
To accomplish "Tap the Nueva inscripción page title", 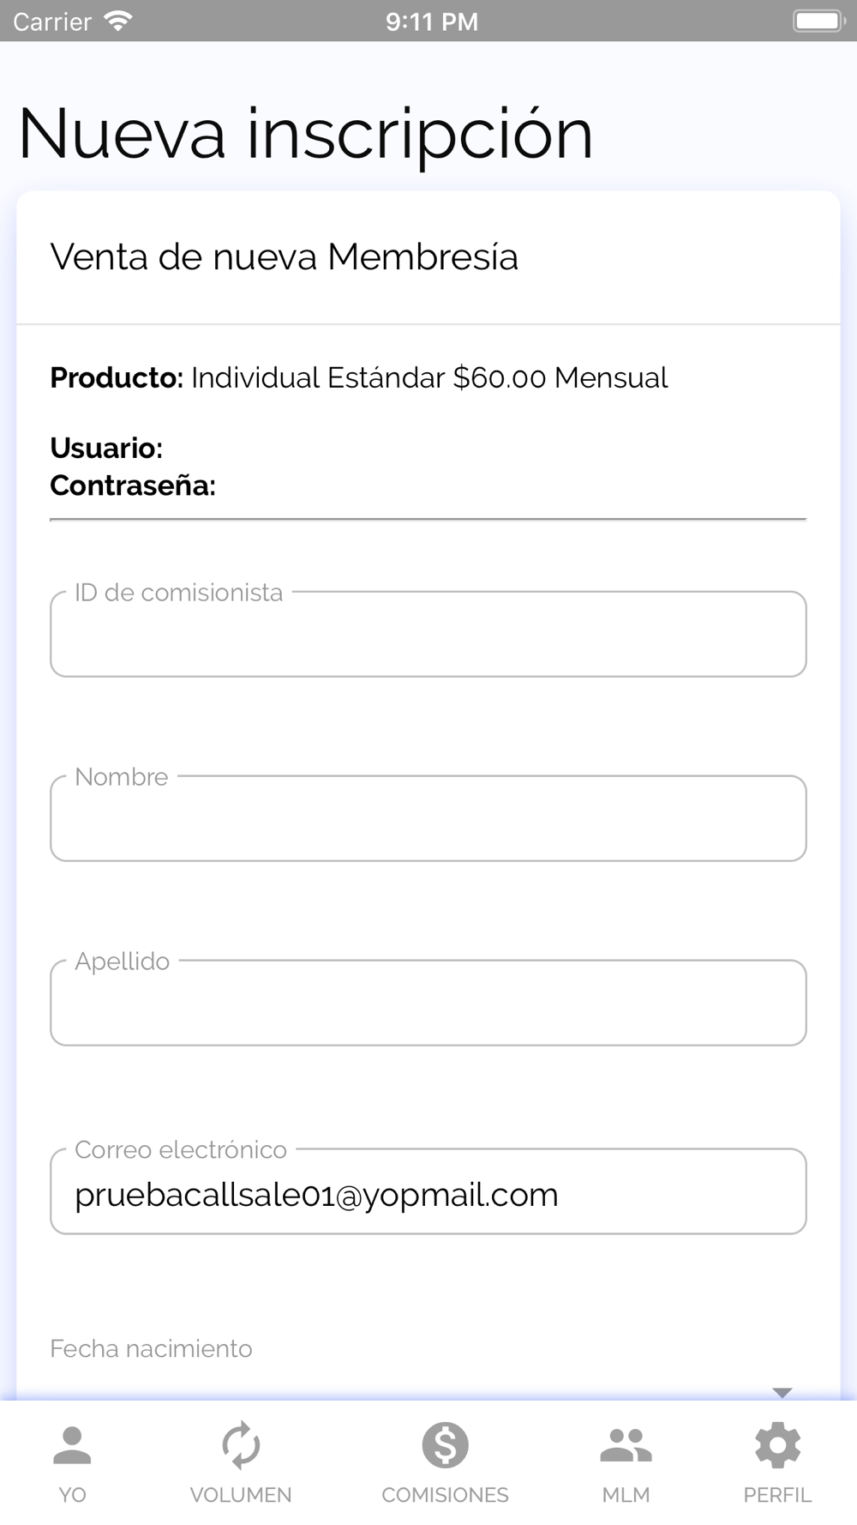I will pyautogui.click(x=305, y=133).
